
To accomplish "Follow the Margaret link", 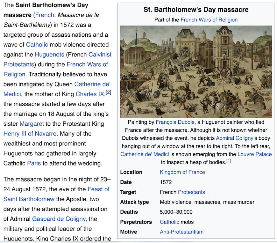I will pos(32,124).
